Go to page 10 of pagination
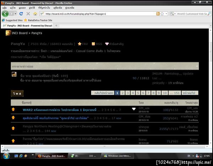Screen dimensions: 213x166 pyautogui.click(x=165, y=93)
